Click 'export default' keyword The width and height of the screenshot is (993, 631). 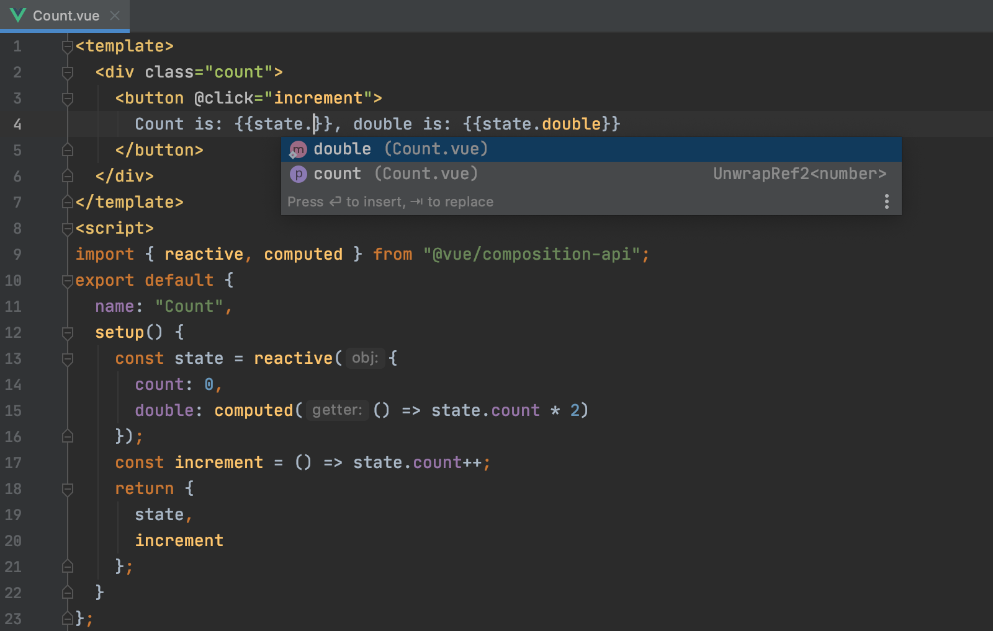coord(145,281)
